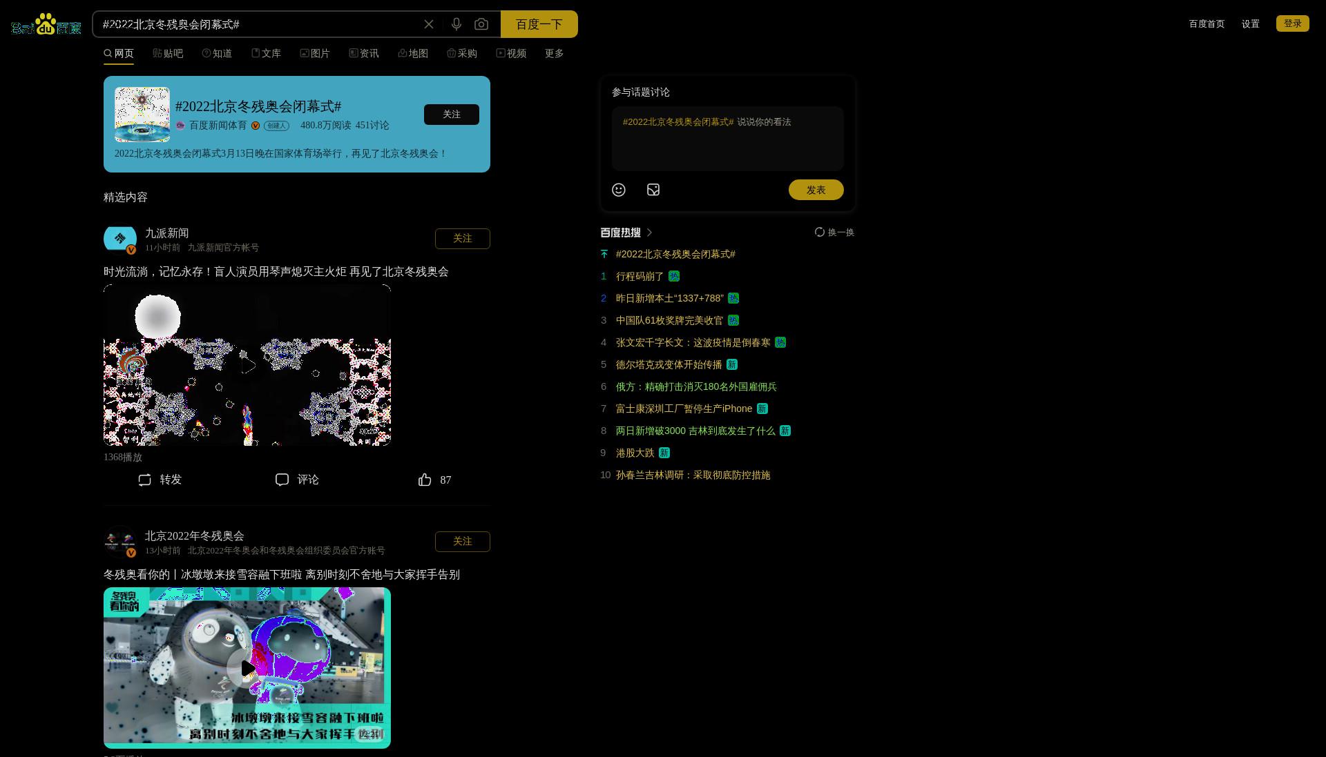Open post title 时光流淌，记忆永存
The width and height of the screenshot is (1326, 757).
click(x=276, y=272)
